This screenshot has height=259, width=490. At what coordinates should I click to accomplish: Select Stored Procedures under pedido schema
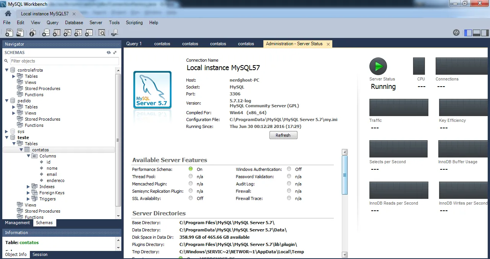pos(42,119)
